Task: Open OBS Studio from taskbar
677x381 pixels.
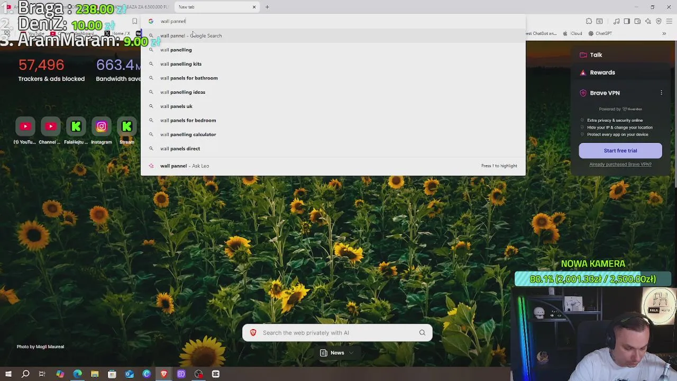Action: [198, 374]
